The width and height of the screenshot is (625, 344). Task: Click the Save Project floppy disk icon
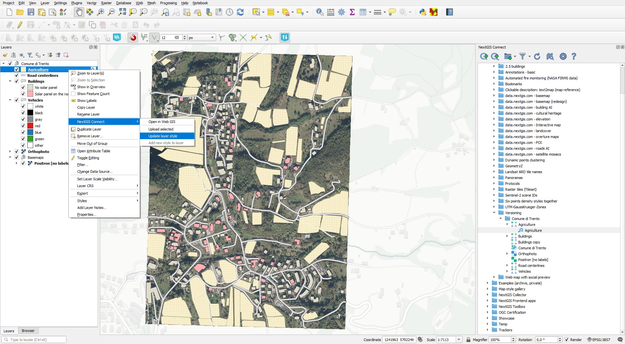pyautogui.click(x=31, y=12)
